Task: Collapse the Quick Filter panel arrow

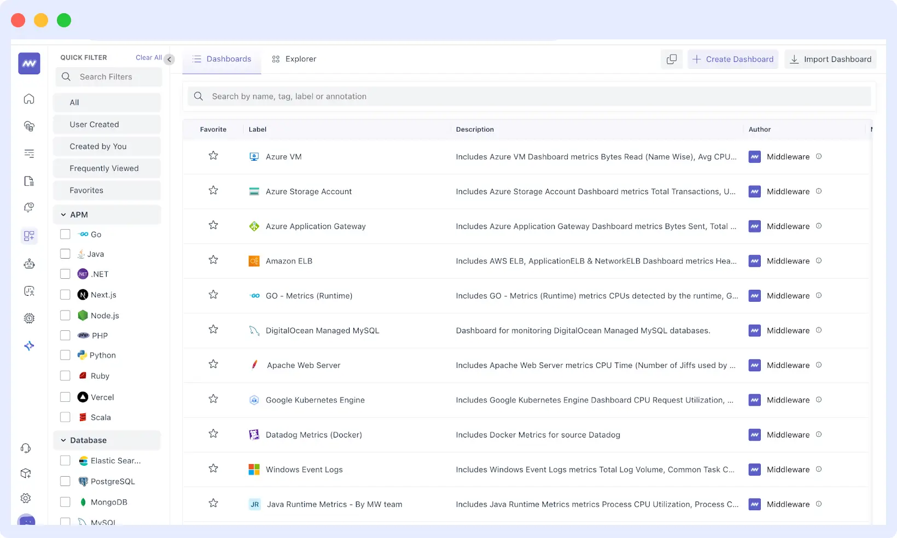Action: [170, 59]
